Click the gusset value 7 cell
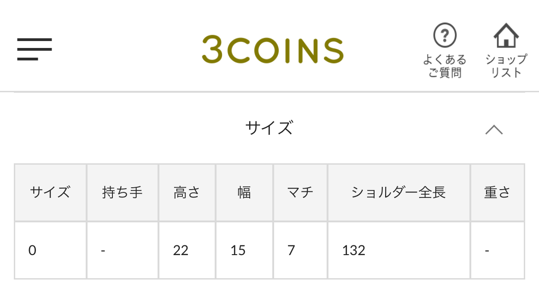The height and width of the screenshot is (298, 539). 300,250
